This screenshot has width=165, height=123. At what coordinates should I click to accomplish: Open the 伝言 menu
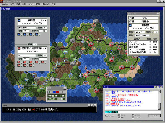point(54,4)
